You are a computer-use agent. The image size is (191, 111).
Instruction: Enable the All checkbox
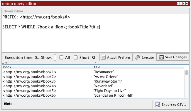[61, 57]
